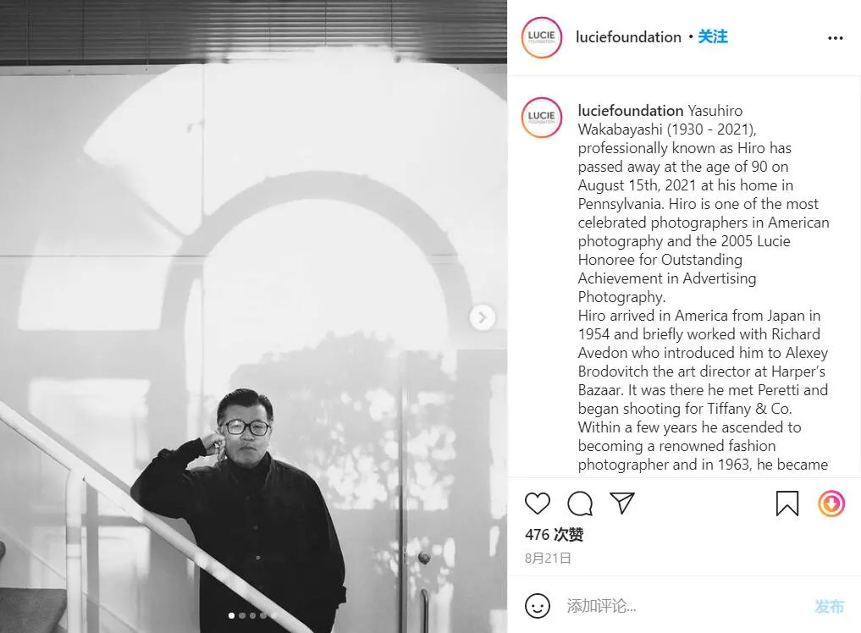Share post with paper plane icon
861x633 pixels.
[622, 503]
